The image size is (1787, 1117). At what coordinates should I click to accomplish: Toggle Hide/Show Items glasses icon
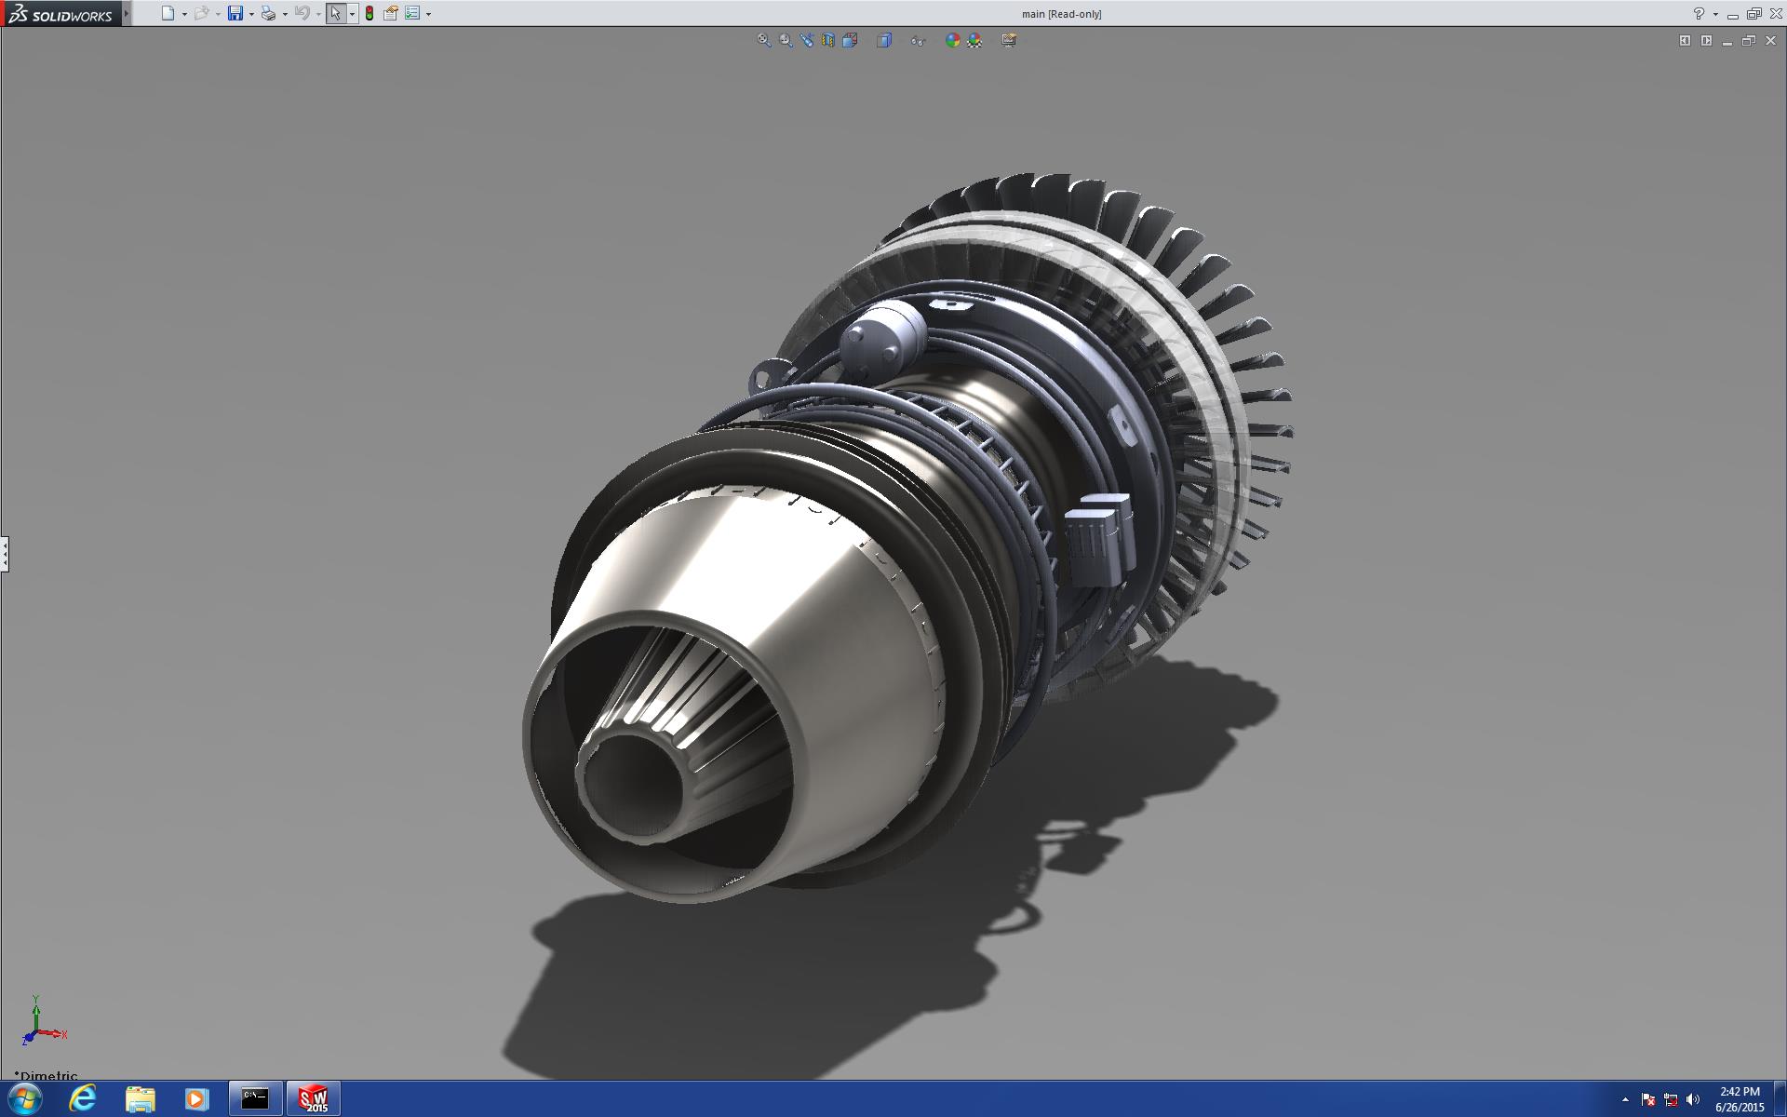(x=919, y=40)
